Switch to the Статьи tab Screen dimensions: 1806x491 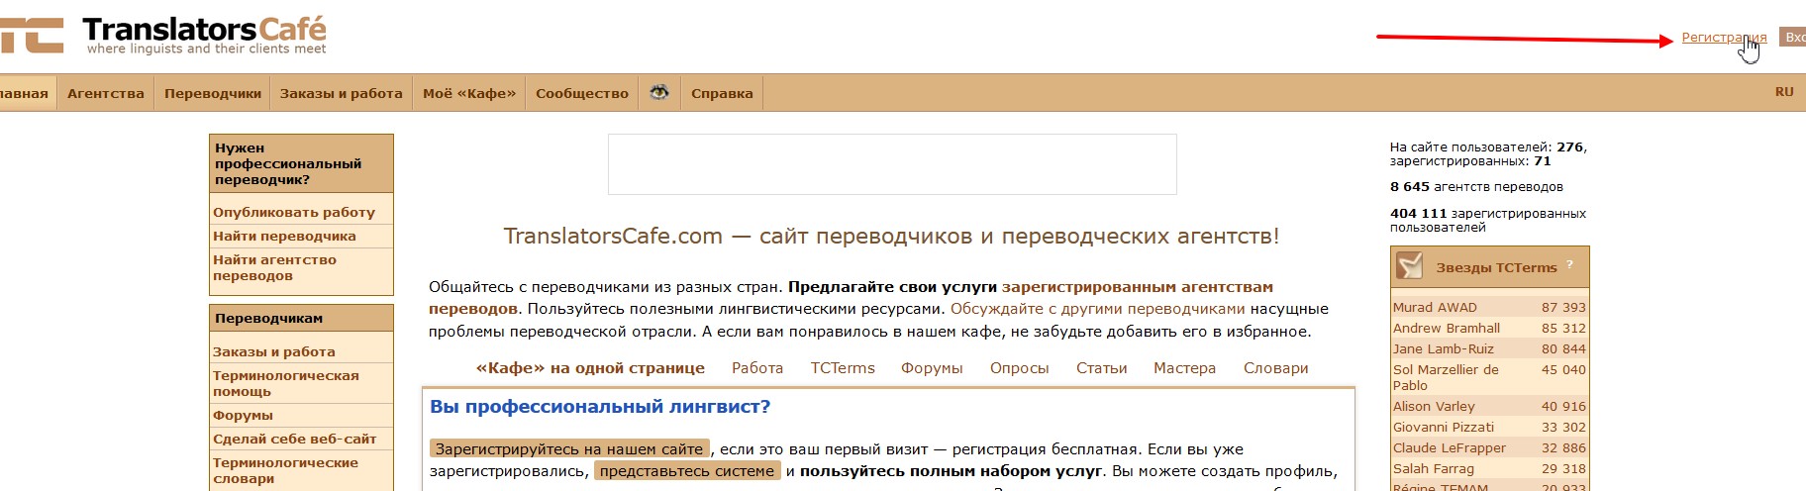pos(1102,367)
